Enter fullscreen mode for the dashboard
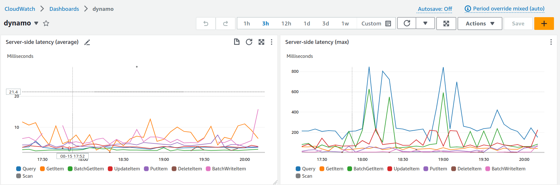The width and height of the screenshot is (560, 185). tap(446, 24)
